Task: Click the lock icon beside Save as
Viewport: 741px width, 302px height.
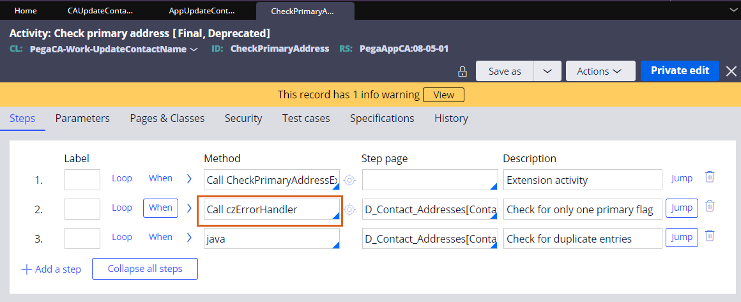Action: pos(462,72)
